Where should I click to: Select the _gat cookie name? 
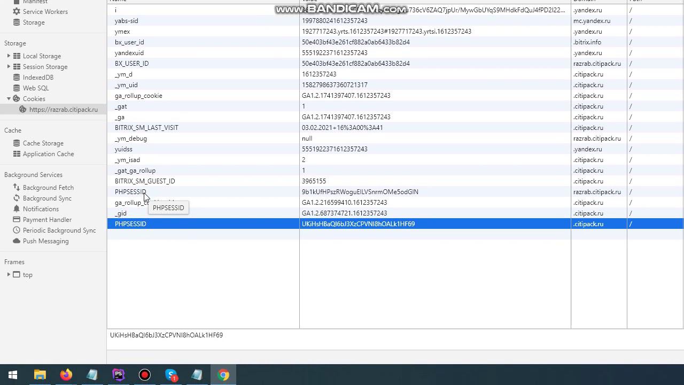[x=121, y=106]
